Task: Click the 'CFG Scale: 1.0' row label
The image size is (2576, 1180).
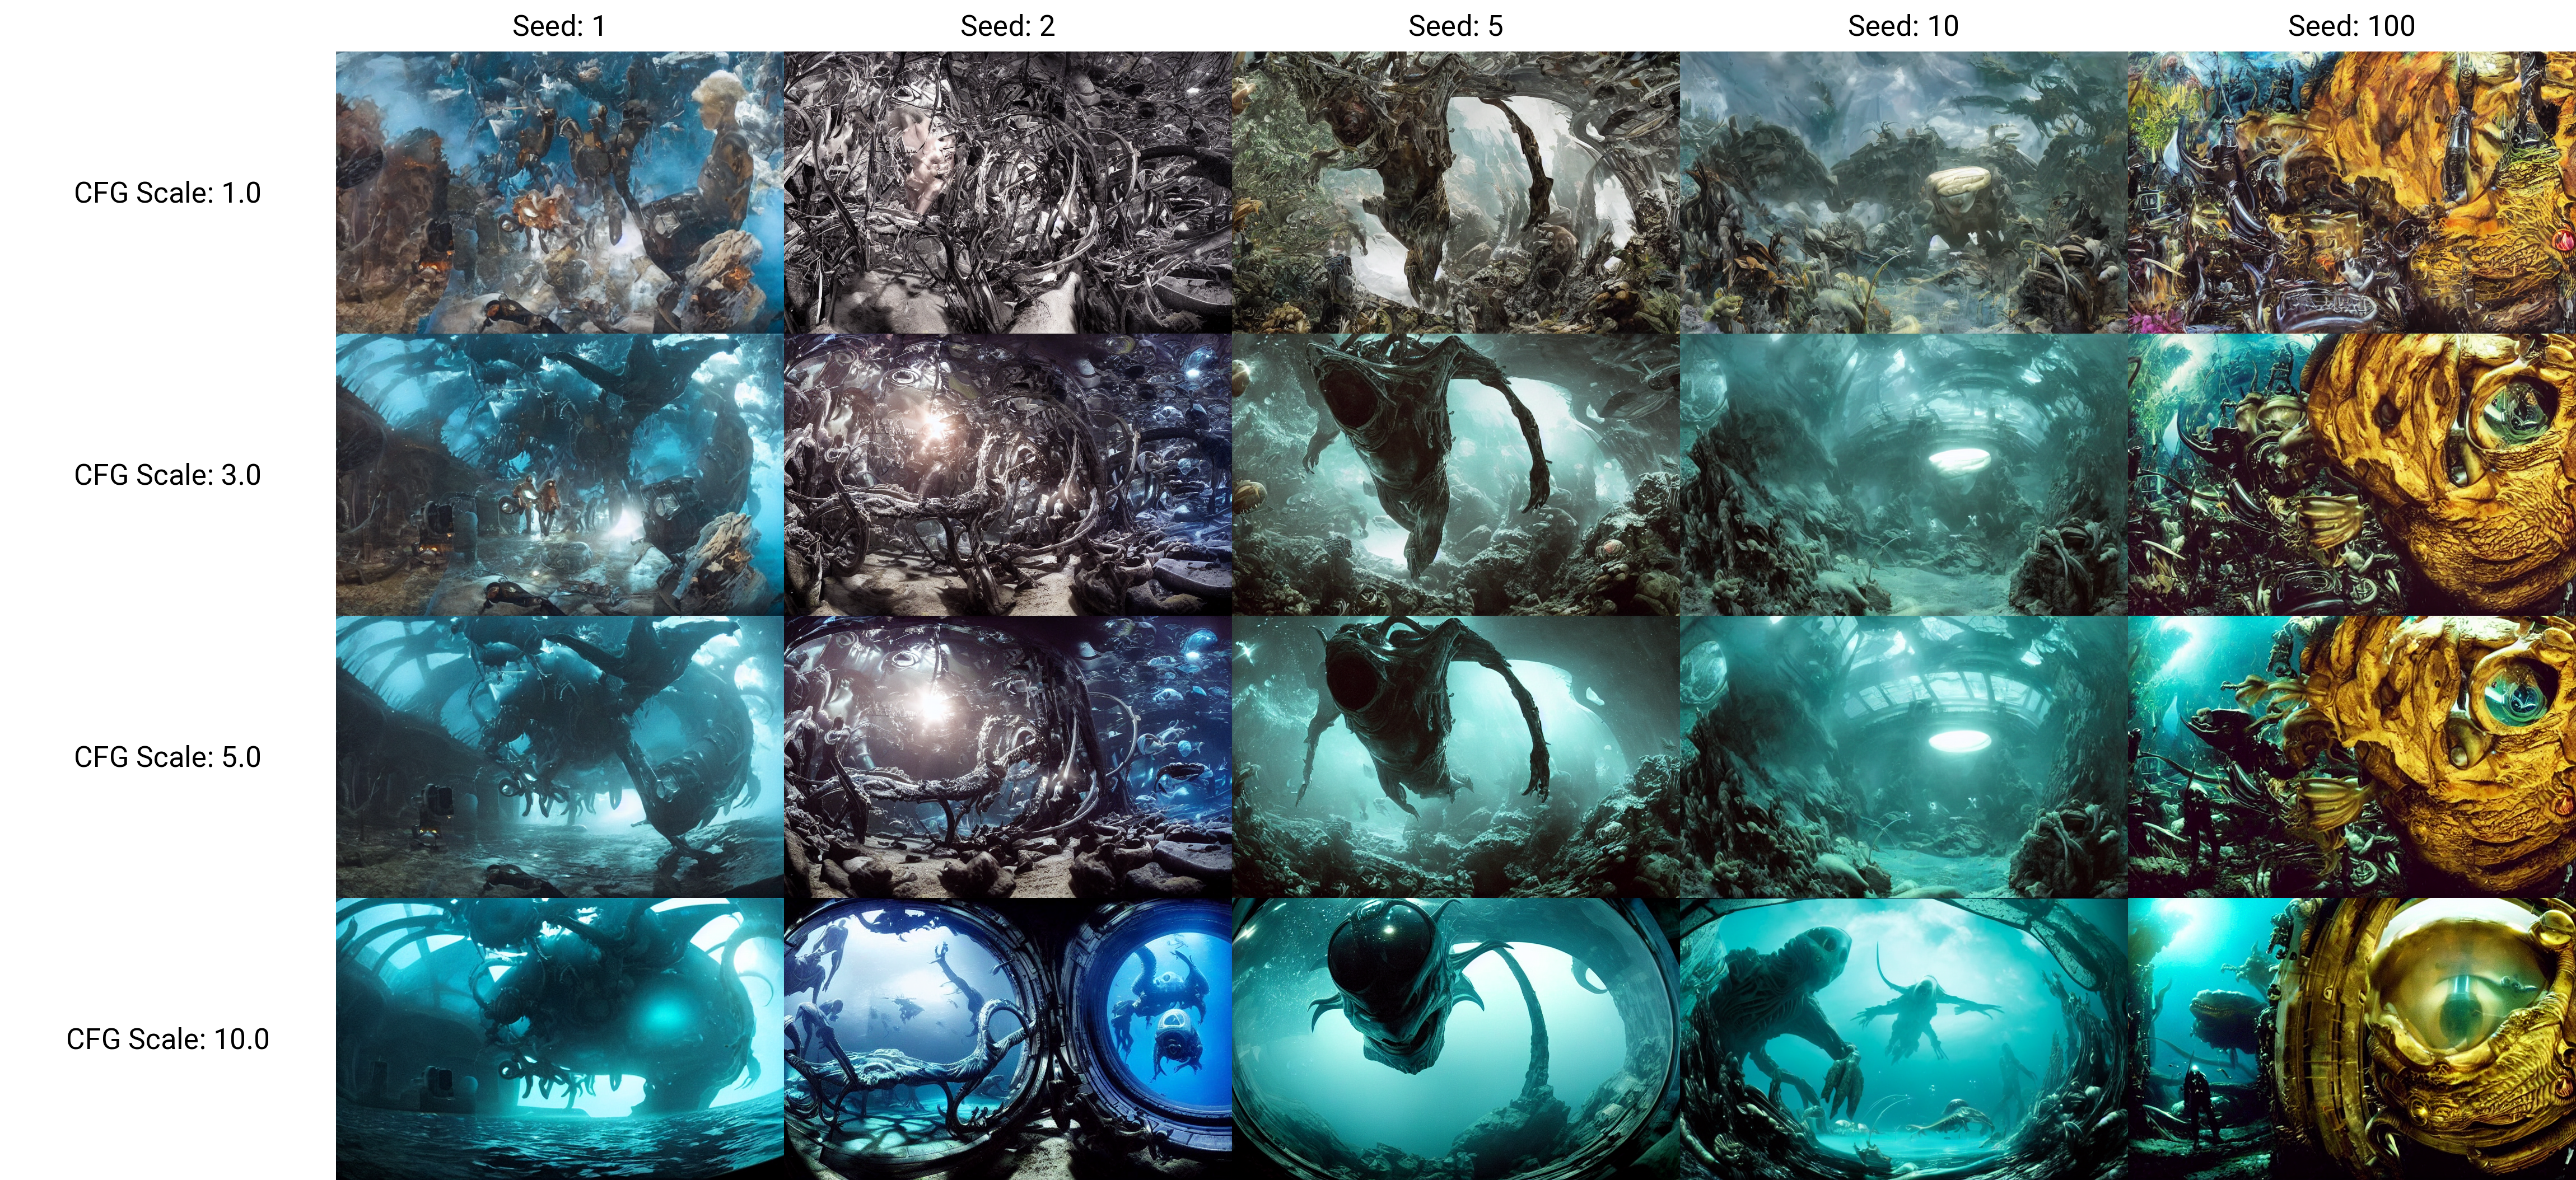Action: [x=167, y=192]
